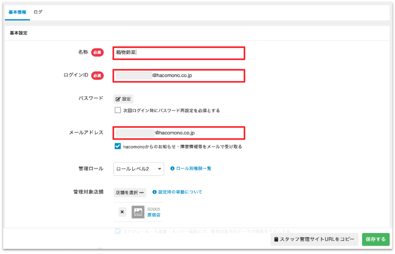Remove store 原宿店 with the × icon
The height and width of the screenshot is (254, 395).
122,212
